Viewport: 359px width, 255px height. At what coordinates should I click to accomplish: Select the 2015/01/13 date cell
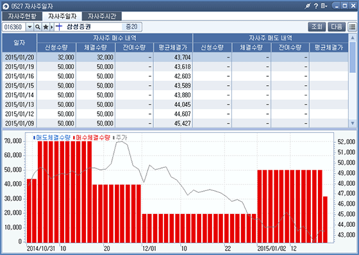pyautogui.click(x=19, y=104)
